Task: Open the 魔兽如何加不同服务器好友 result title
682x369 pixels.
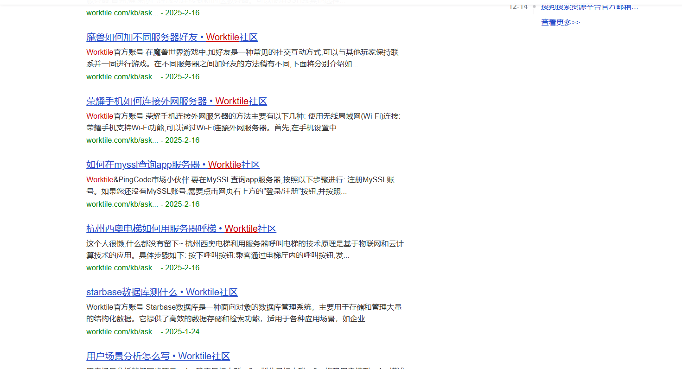Action: [172, 38]
